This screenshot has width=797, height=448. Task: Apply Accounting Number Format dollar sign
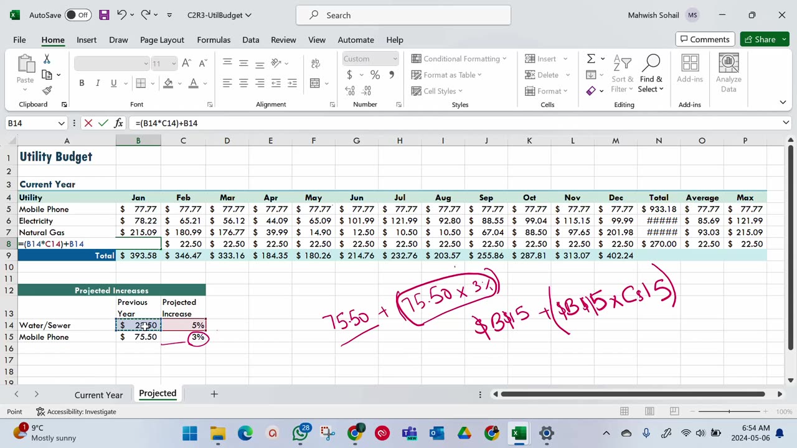(x=349, y=75)
